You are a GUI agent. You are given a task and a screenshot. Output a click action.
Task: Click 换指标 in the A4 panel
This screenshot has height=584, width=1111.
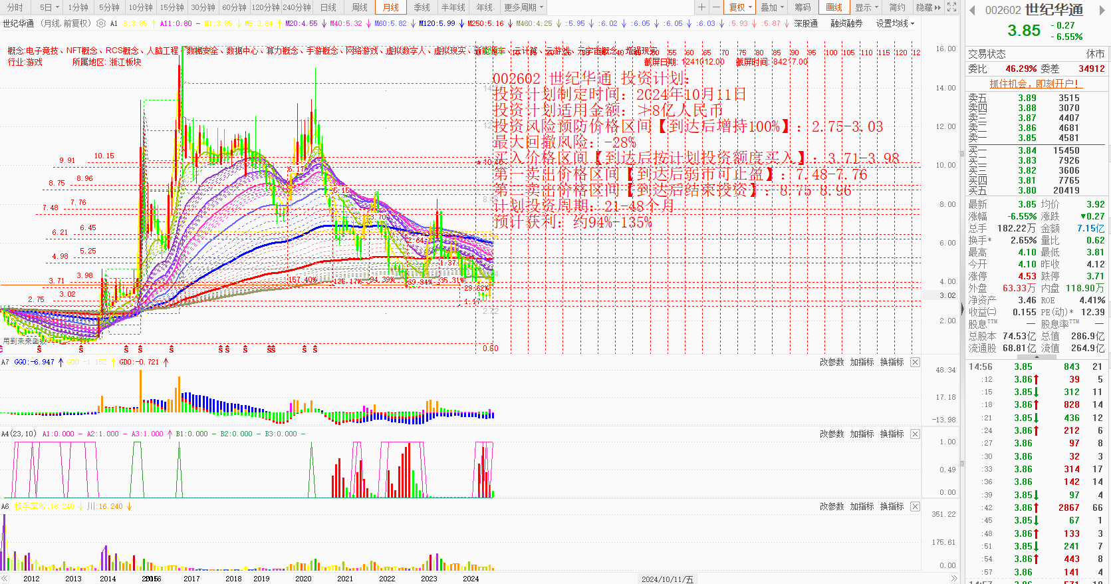point(892,434)
